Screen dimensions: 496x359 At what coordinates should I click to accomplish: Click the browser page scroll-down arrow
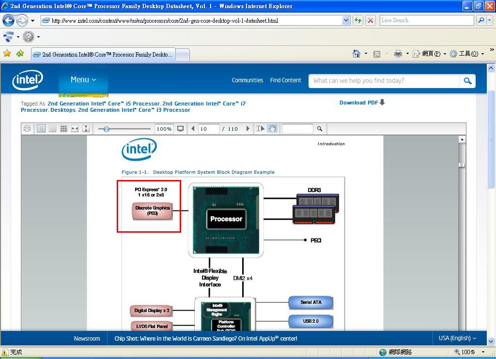point(491,341)
